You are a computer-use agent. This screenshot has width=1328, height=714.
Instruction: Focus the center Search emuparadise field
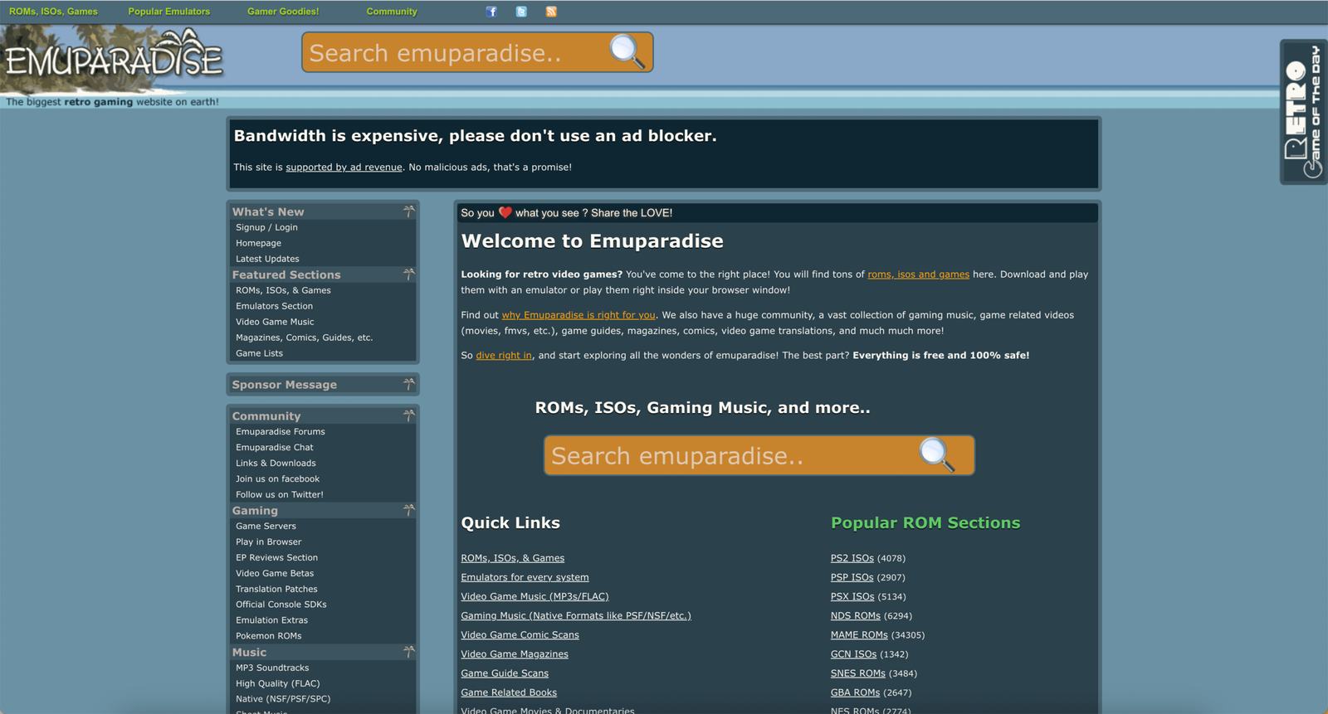coord(759,455)
